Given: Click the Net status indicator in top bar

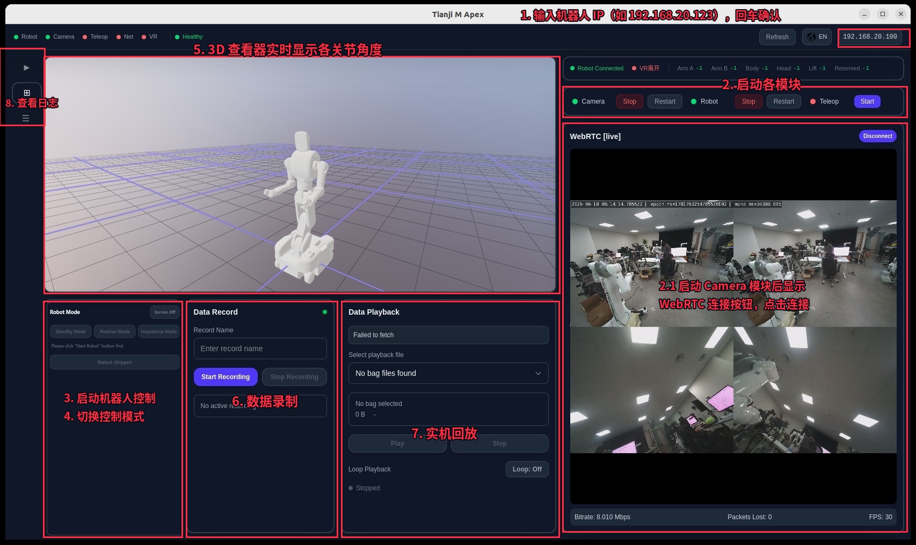Looking at the screenshot, I should 125,37.
